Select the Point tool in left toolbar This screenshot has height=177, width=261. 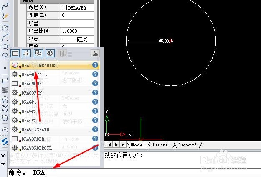point(5,68)
